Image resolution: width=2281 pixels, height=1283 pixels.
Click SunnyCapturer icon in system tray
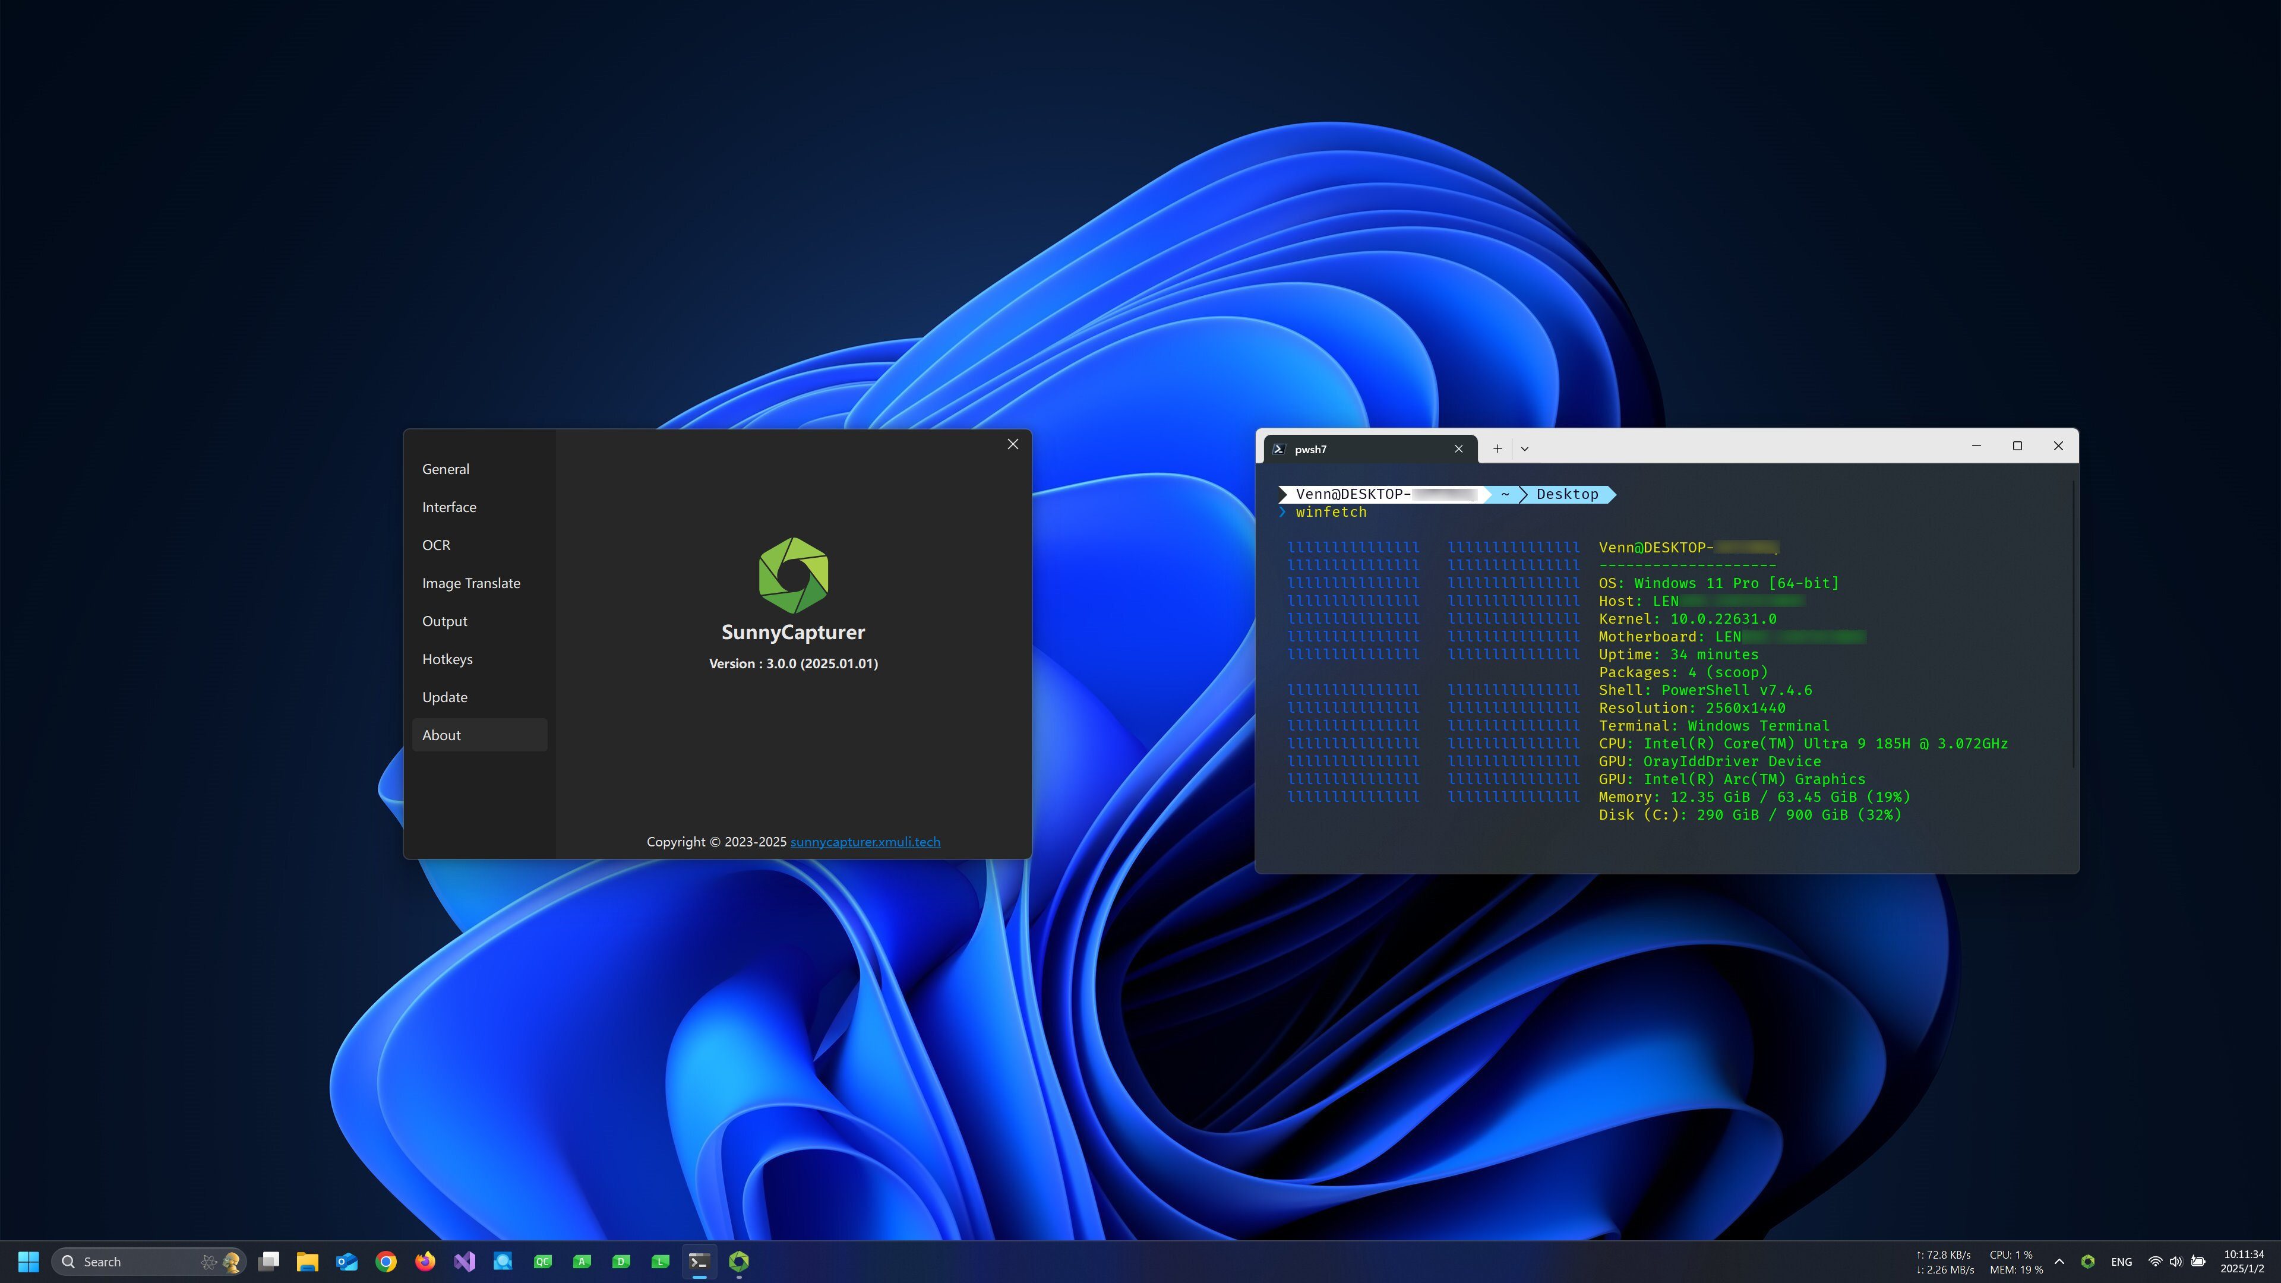click(2088, 1262)
